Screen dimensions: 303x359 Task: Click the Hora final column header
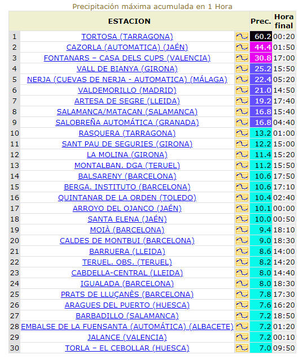coord(284,21)
